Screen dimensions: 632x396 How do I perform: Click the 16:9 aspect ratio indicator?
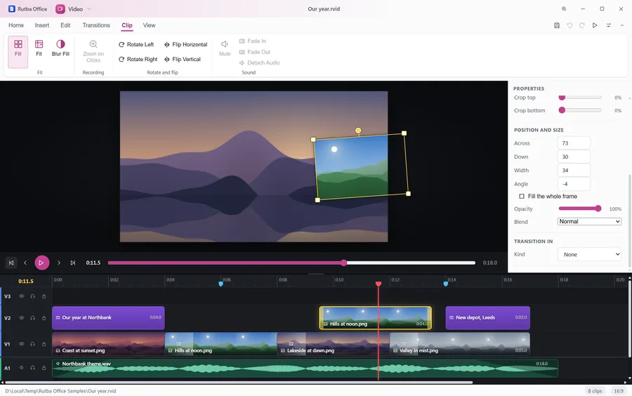[618, 391]
